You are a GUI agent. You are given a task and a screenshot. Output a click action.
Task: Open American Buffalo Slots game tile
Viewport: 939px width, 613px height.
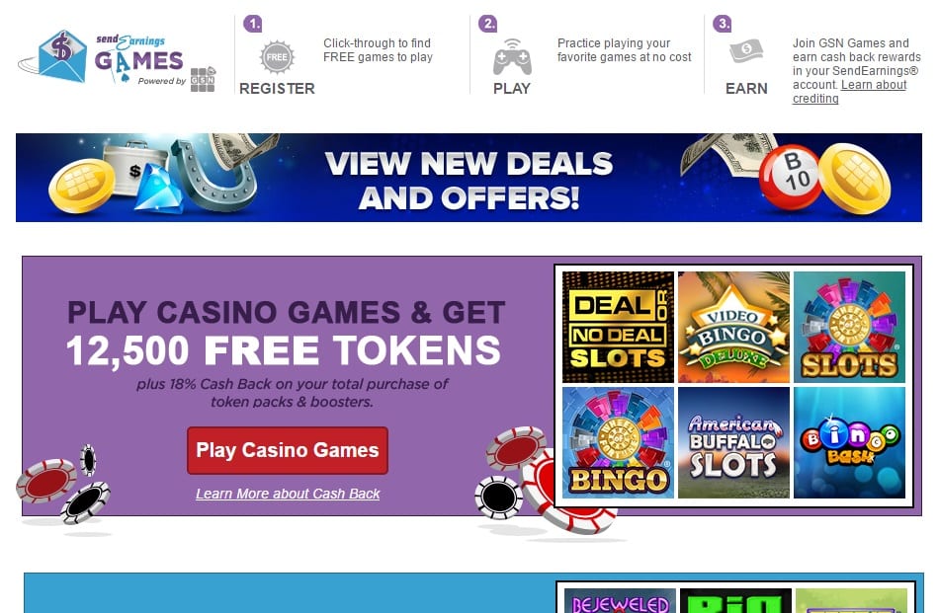click(733, 442)
